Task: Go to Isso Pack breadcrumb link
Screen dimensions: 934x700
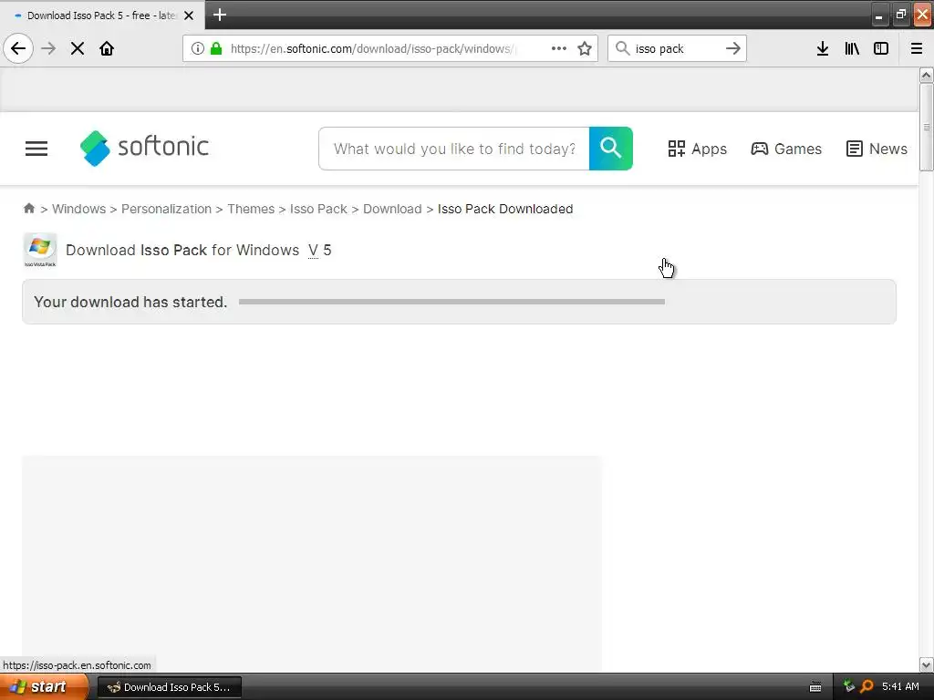Action: coord(318,209)
